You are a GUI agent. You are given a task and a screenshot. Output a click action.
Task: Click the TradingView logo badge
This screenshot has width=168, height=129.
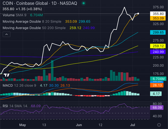(x=6, y=75)
